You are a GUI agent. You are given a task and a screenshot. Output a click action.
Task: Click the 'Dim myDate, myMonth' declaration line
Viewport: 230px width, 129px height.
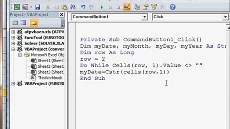tap(153, 46)
